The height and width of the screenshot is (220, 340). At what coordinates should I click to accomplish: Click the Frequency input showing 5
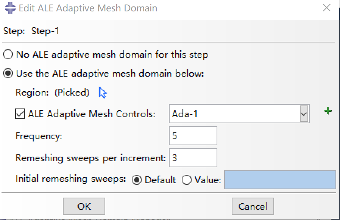click(x=192, y=136)
